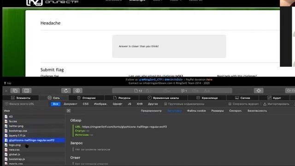Image resolution: width=295 pixels, height=166 pixels.
Task: Toggle the Групповые медиазапросы checkbox
Action: coord(165,104)
